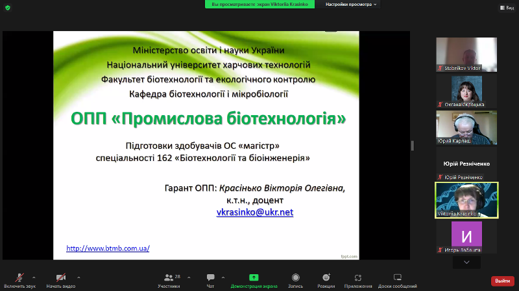This screenshot has height=291, width=519.
Task: Click muted mic icon on Игорь tile
Action: click(x=440, y=250)
